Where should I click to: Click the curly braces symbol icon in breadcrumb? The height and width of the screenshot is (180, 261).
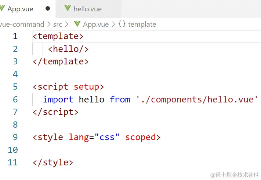[122, 25]
